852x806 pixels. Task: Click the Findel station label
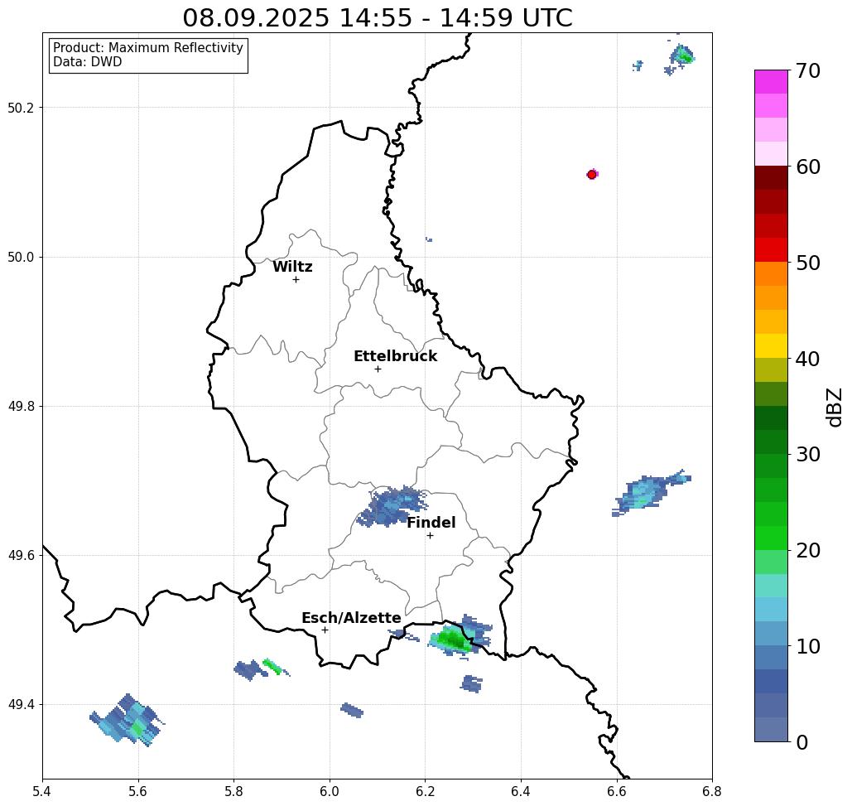tap(431, 523)
